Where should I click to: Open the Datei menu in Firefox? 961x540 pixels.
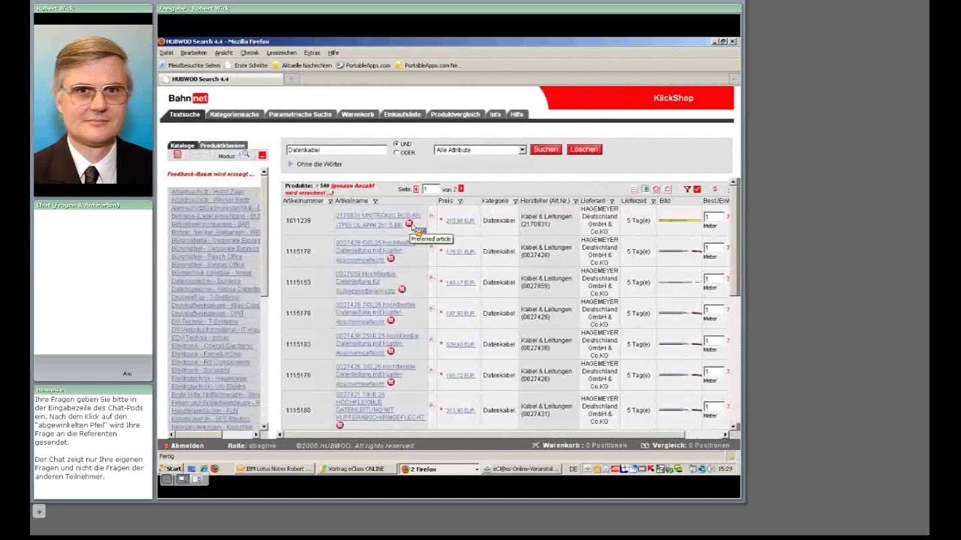[x=166, y=53]
